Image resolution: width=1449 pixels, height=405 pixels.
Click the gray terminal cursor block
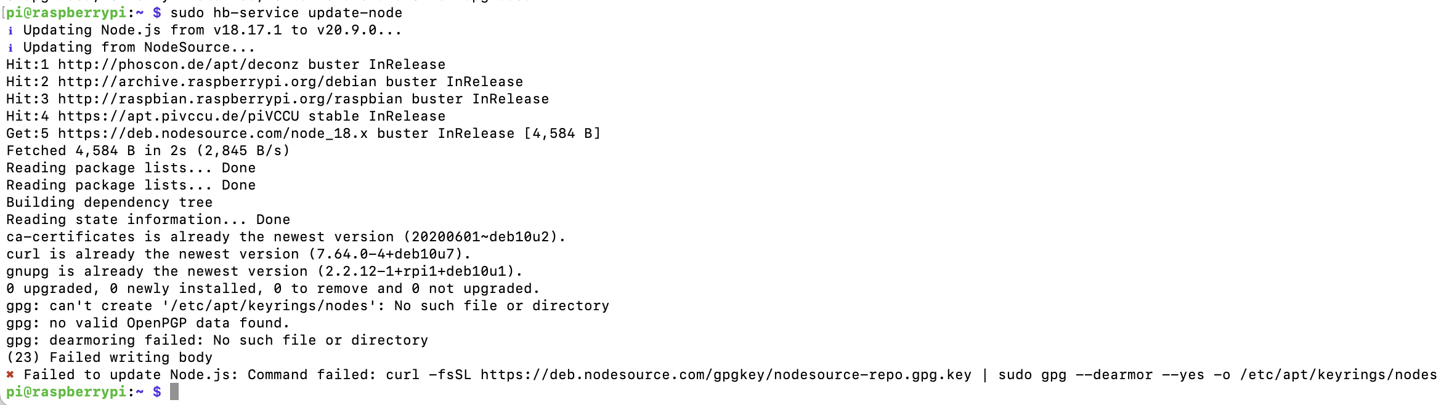pyautogui.click(x=174, y=391)
